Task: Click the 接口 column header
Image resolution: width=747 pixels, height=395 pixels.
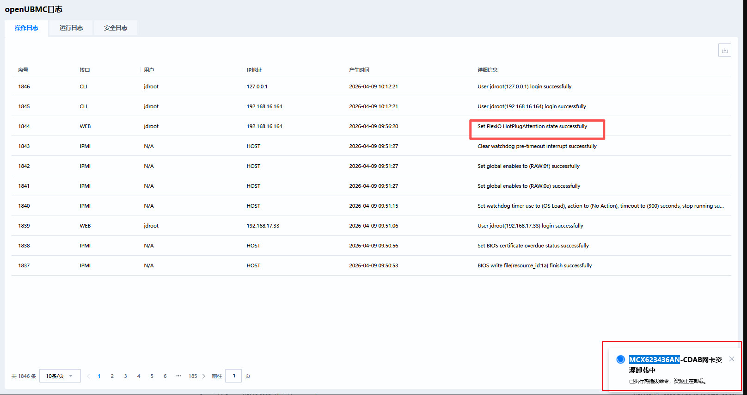Action: point(85,70)
